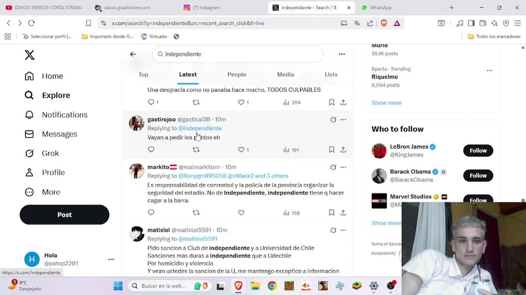Image resolution: width=526 pixels, height=295 pixels.
Task: Switch to the Media tab
Action: 286,75
